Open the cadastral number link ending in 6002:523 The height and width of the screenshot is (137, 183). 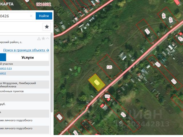(6, 68)
